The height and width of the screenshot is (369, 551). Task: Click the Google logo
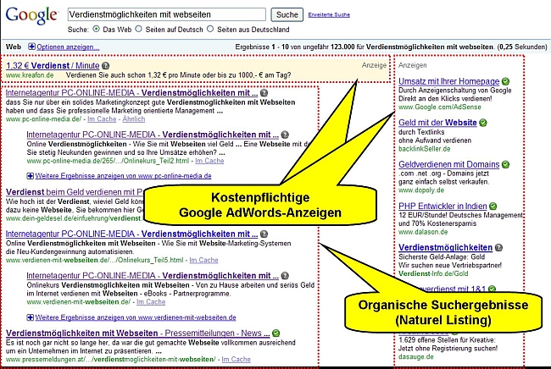point(31,15)
